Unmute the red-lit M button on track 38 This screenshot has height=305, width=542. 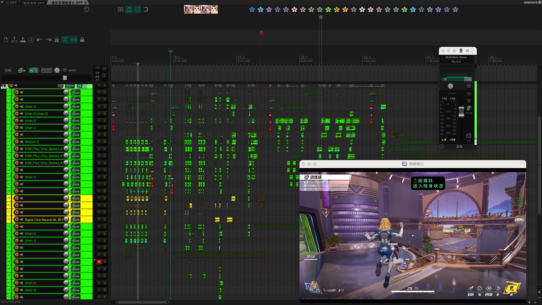tap(99, 262)
